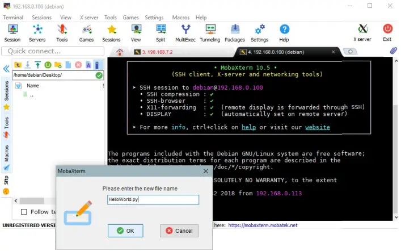
Task: Open a new tab with plus button
Action: [350, 52]
